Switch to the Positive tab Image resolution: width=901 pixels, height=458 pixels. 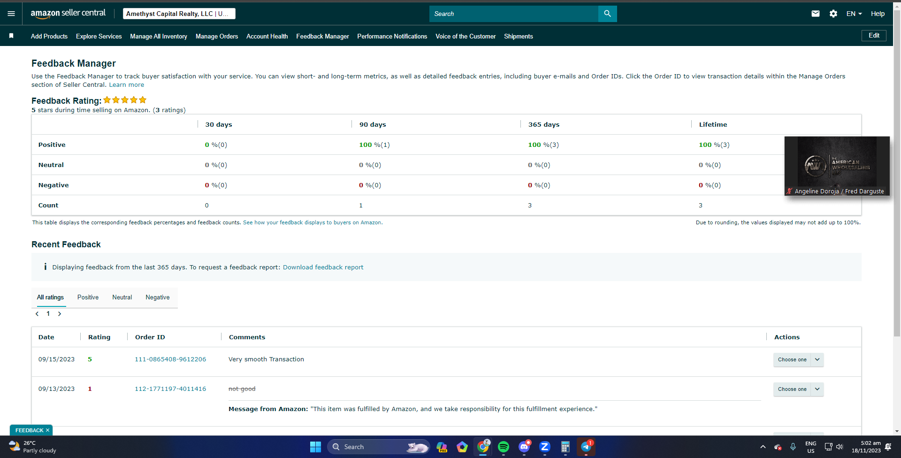88,298
